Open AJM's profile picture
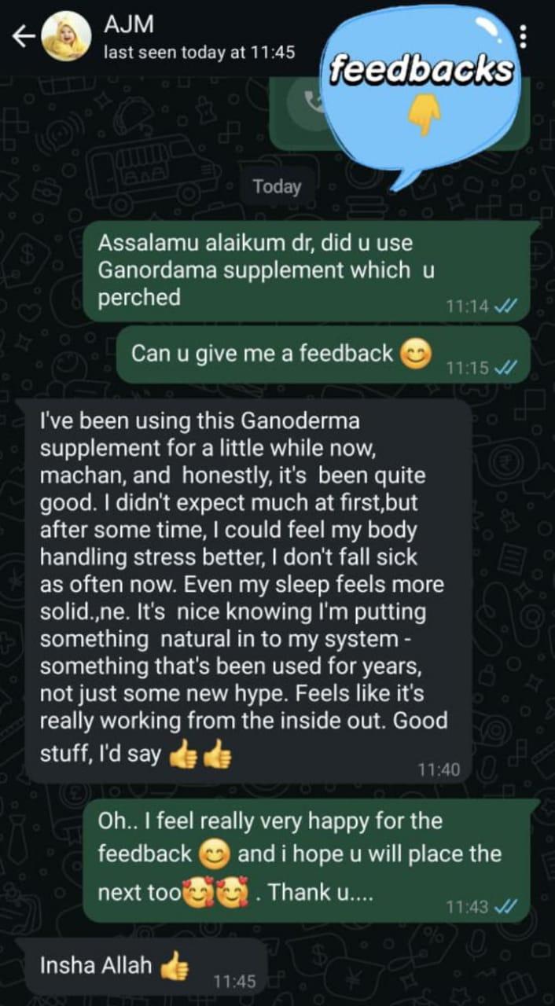Screen dimensions: 555x1006 tap(65, 37)
